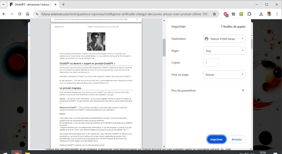Open the green extension icon
282x154 pixels.
click(x=241, y=14)
